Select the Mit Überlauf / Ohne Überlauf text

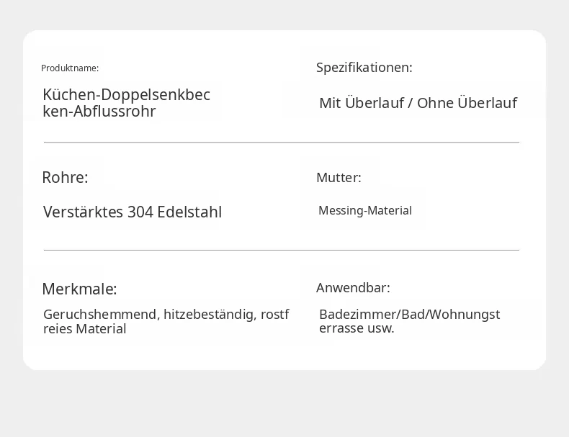click(418, 103)
